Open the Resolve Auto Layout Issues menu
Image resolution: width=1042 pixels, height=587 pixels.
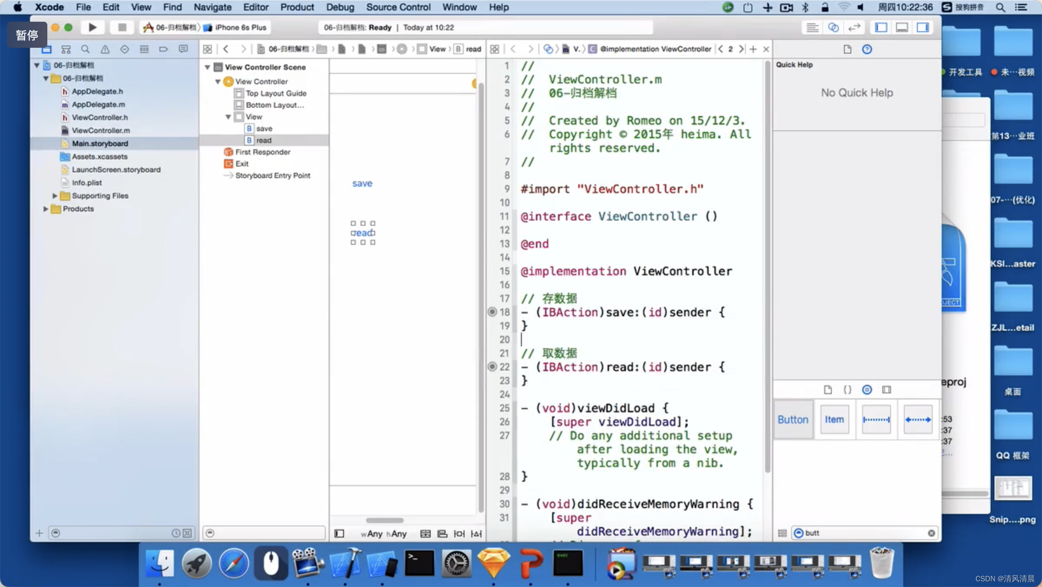tap(476, 534)
